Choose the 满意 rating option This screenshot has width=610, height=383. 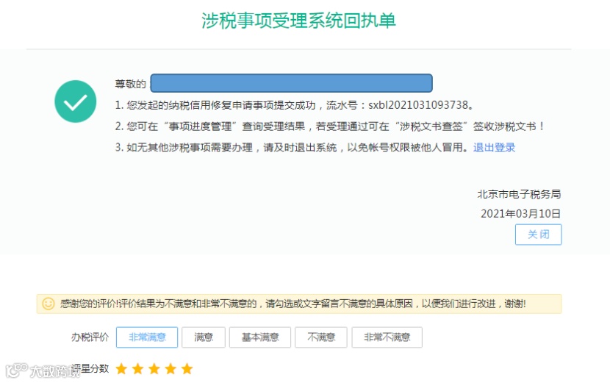[204, 337]
